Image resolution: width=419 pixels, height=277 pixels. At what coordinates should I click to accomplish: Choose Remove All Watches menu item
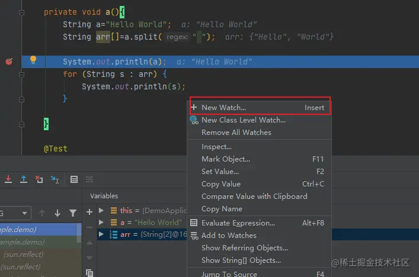point(260,133)
